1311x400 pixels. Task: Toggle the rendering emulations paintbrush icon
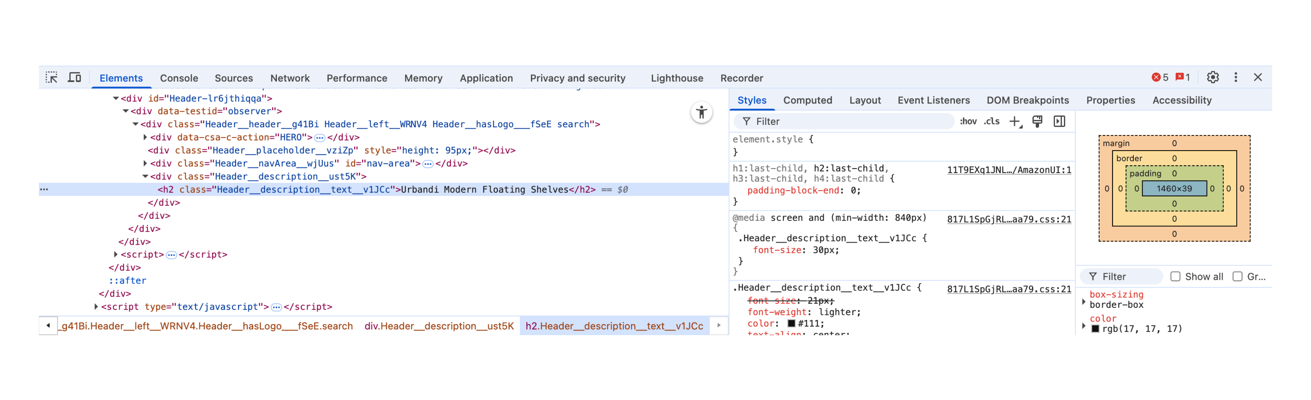(x=1037, y=121)
